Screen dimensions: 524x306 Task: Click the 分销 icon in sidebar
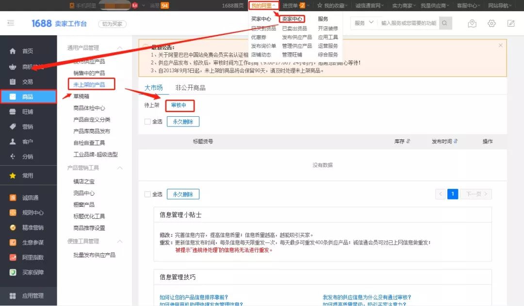(x=13, y=156)
